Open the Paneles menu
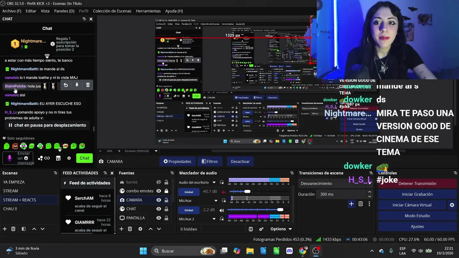Image resolution: width=459 pixels, height=258 pixels. (64, 11)
